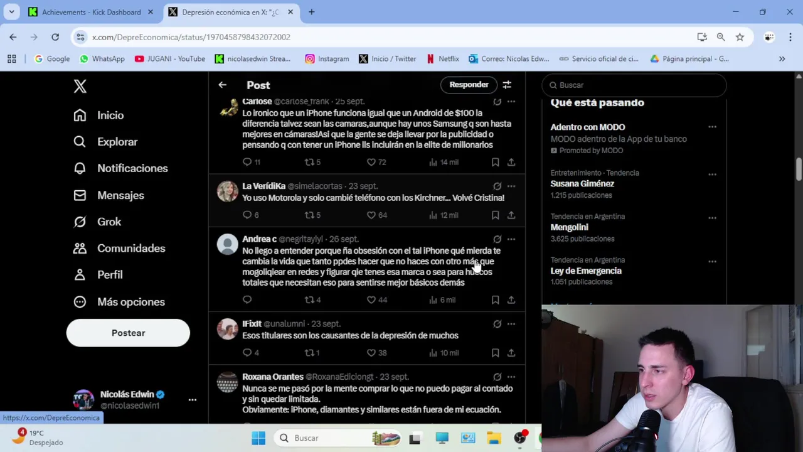The height and width of the screenshot is (452, 803).
Task: Open options for Adentro con MODO ad
Action: pyautogui.click(x=712, y=127)
